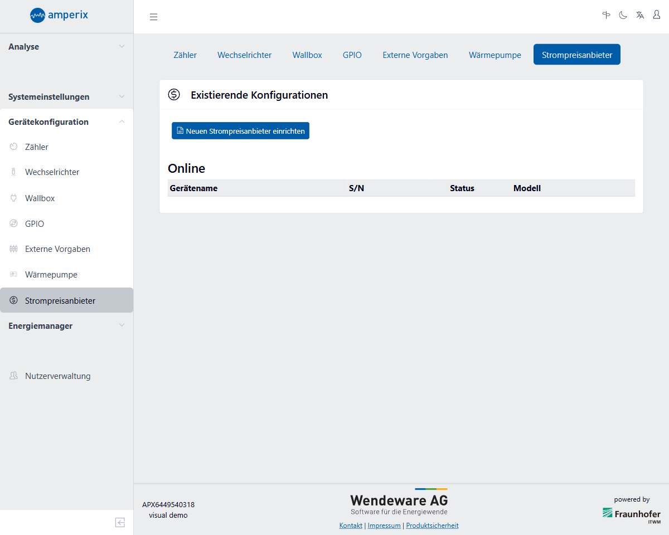Open the Kontakt footer link

351,526
